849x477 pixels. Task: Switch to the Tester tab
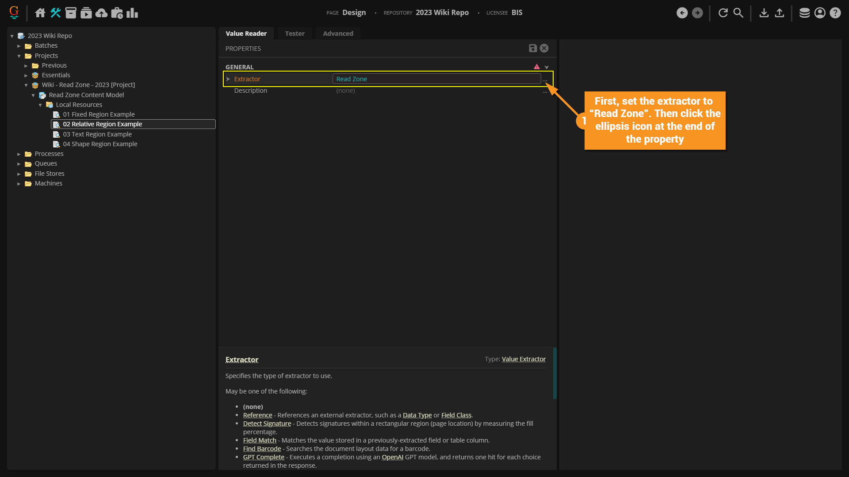[x=294, y=34]
